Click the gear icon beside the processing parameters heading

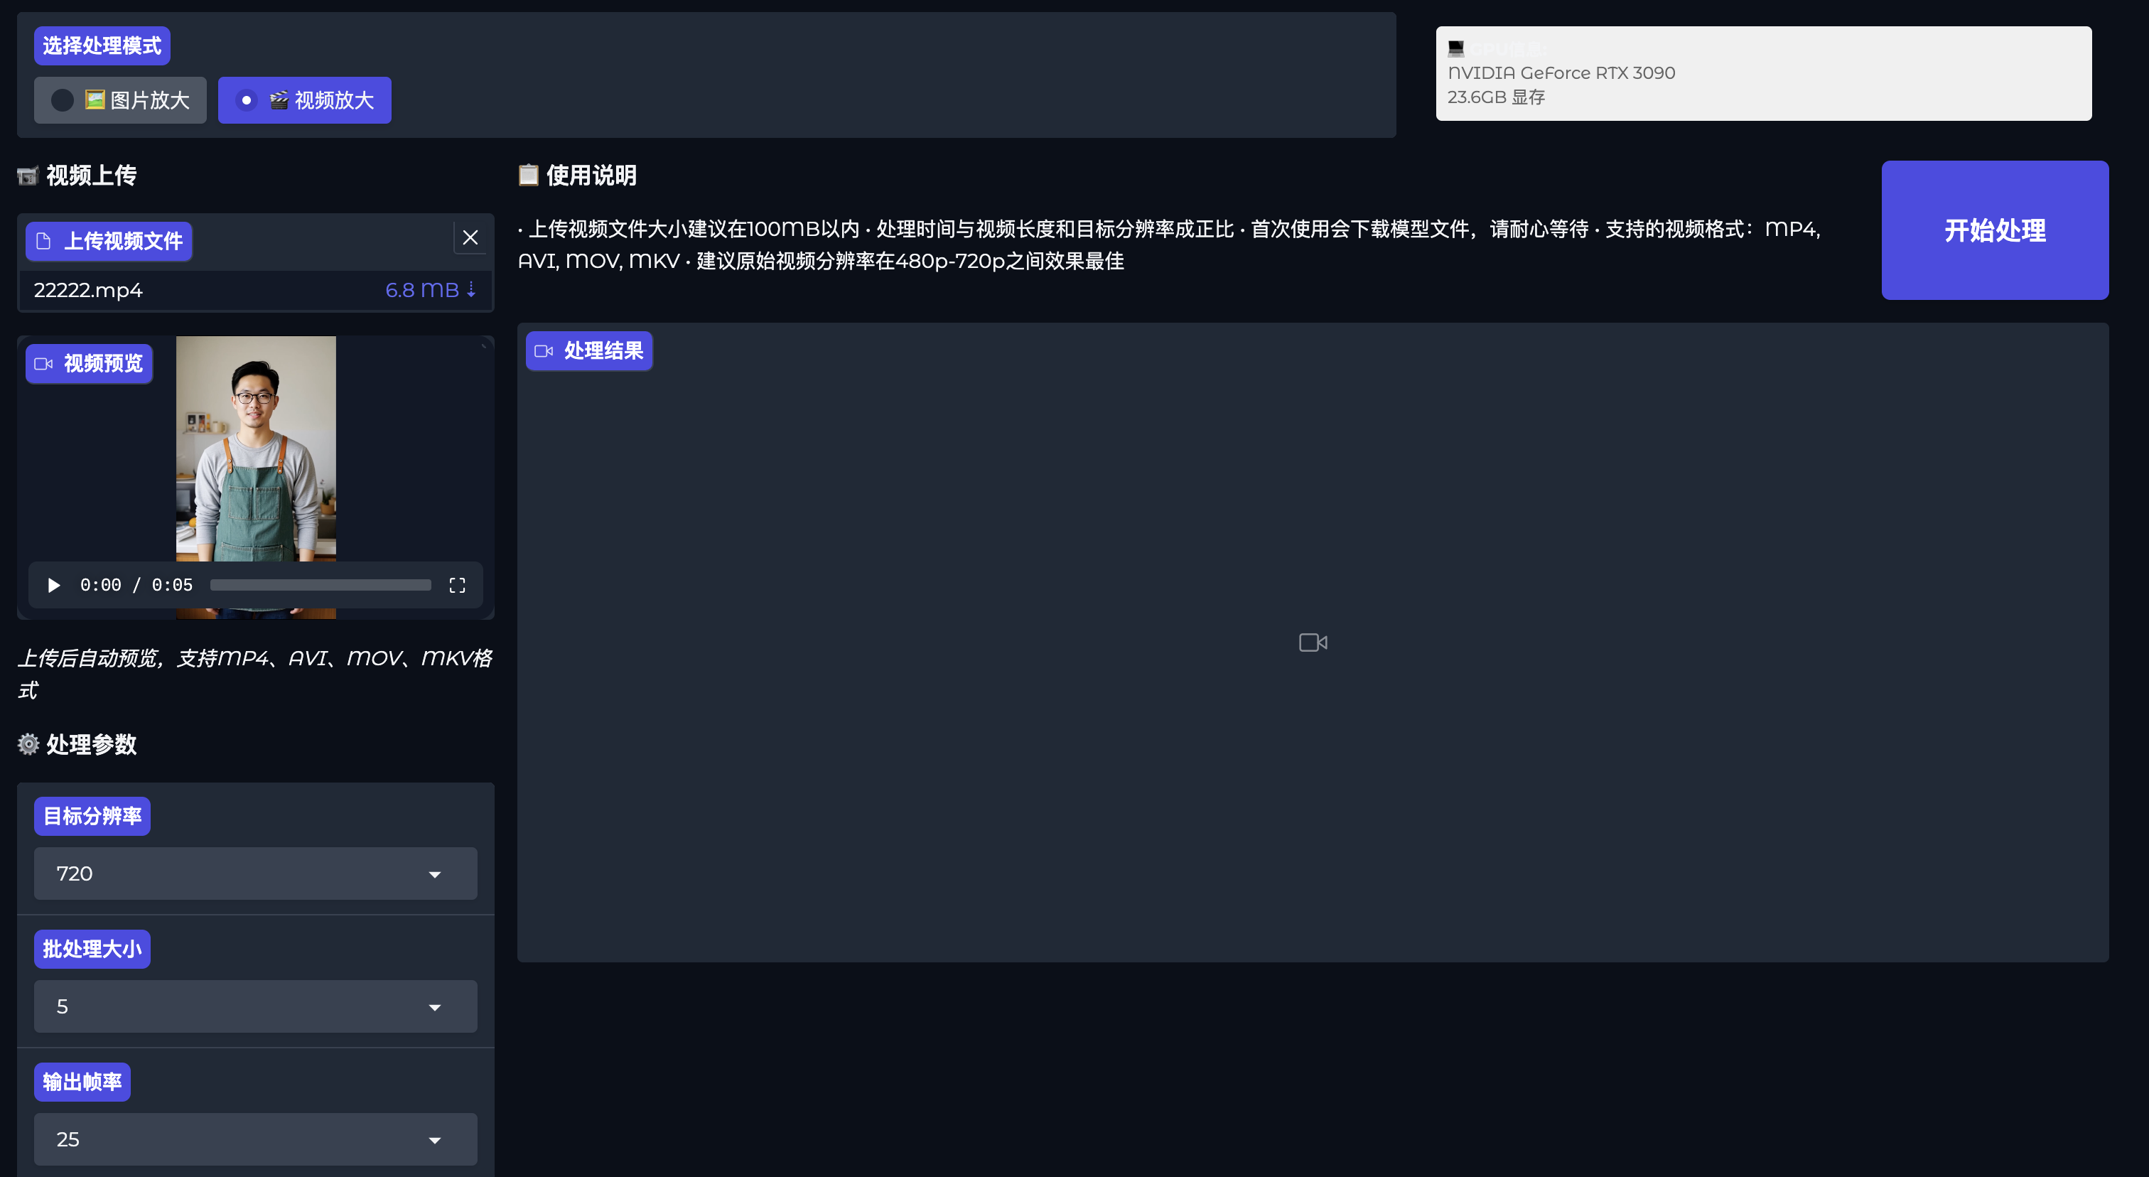click(x=28, y=744)
